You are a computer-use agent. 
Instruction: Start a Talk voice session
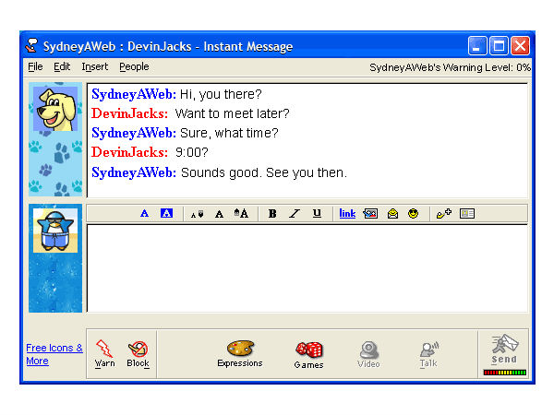click(x=428, y=355)
